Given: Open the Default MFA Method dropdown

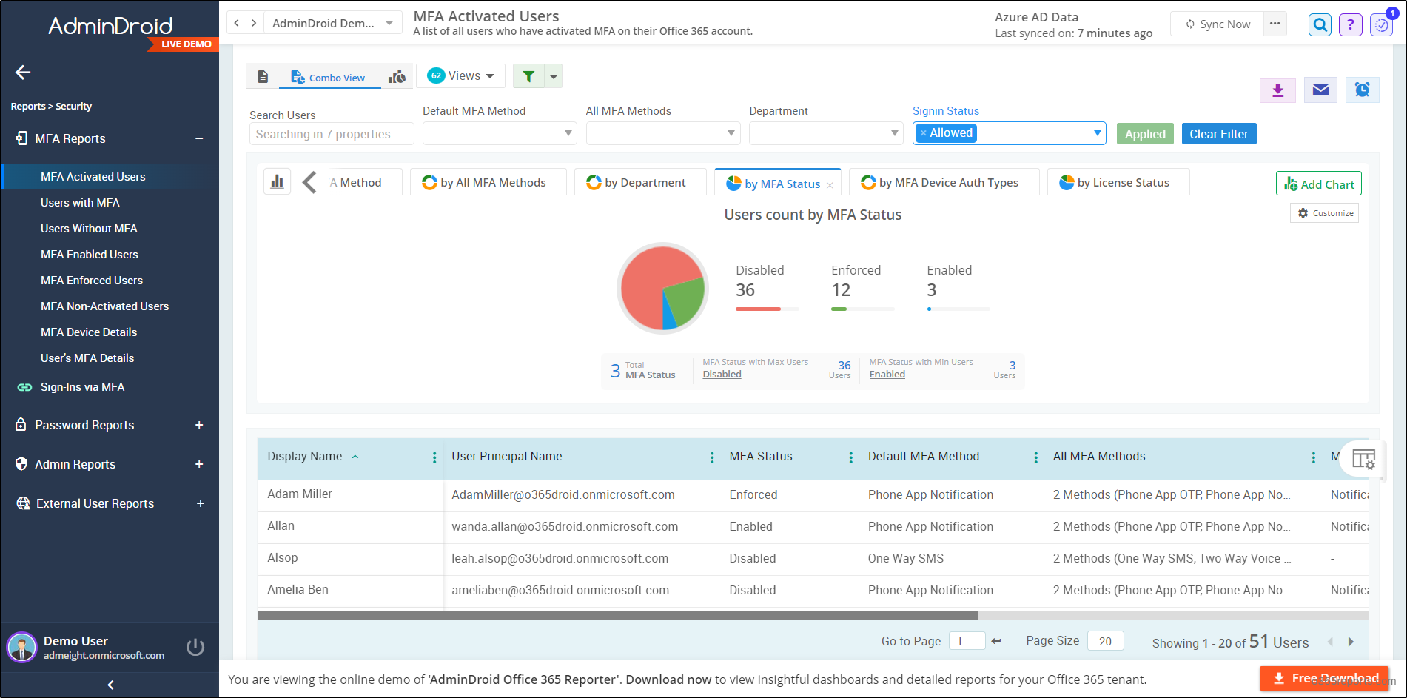Looking at the screenshot, I should pyautogui.click(x=500, y=133).
